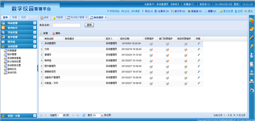Click detail magnifier icon for 教师组 row
255x121 pixels.
[x=199, y=60]
